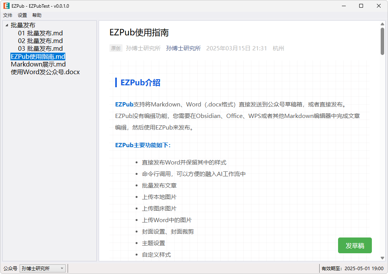Image resolution: width=388 pixels, height=274 pixels.
Task: Open the 设置 menu
Action: 22,15
